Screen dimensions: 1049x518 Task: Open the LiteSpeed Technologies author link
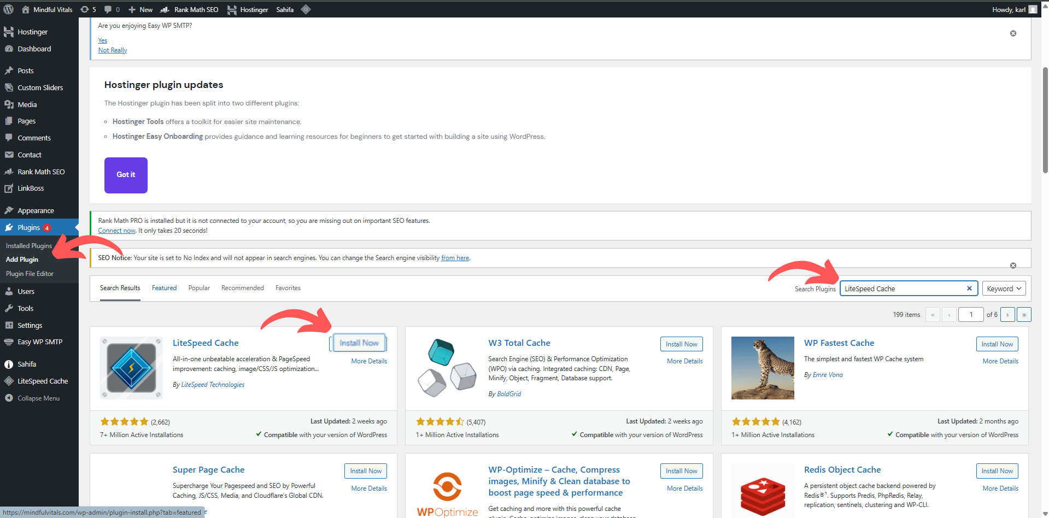pos(213,385)
